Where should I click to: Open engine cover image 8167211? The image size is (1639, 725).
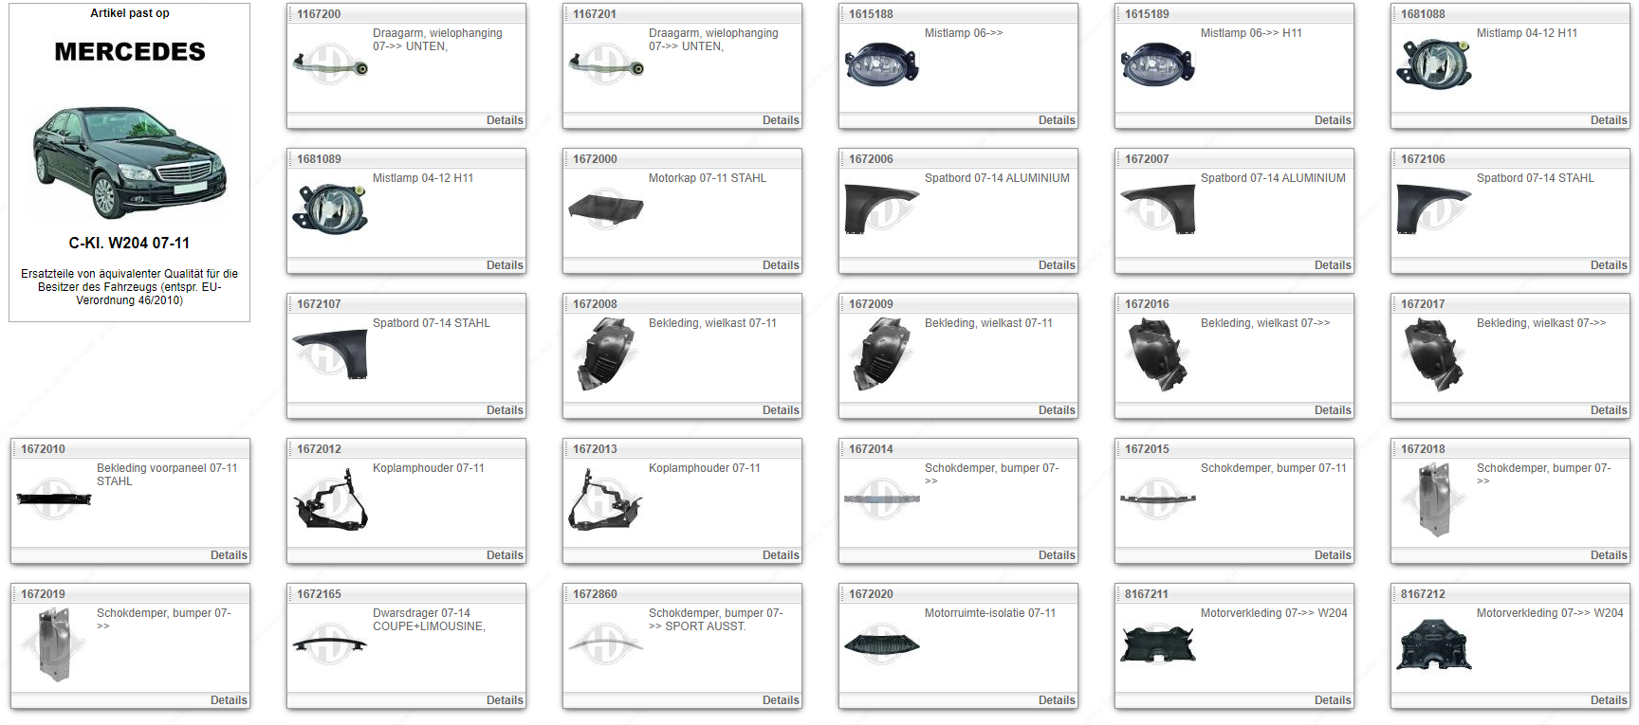tap(1158, 644)
